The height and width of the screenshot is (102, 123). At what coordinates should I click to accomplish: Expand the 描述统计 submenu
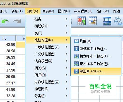tap(48, 26)
